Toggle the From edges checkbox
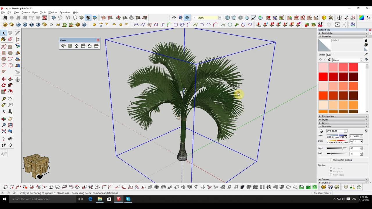This screenshot has height=209, width=372. pyautogui.click(x=331, y=175)
